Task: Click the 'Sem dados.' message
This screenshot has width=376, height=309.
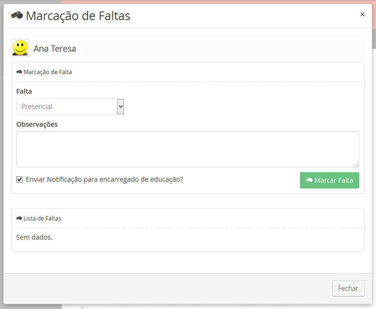Action: coord(34,237)
